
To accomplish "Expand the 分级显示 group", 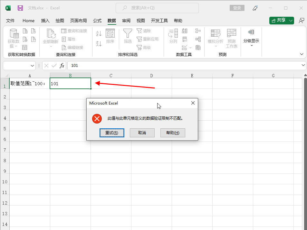I will [x=251, y=38].
